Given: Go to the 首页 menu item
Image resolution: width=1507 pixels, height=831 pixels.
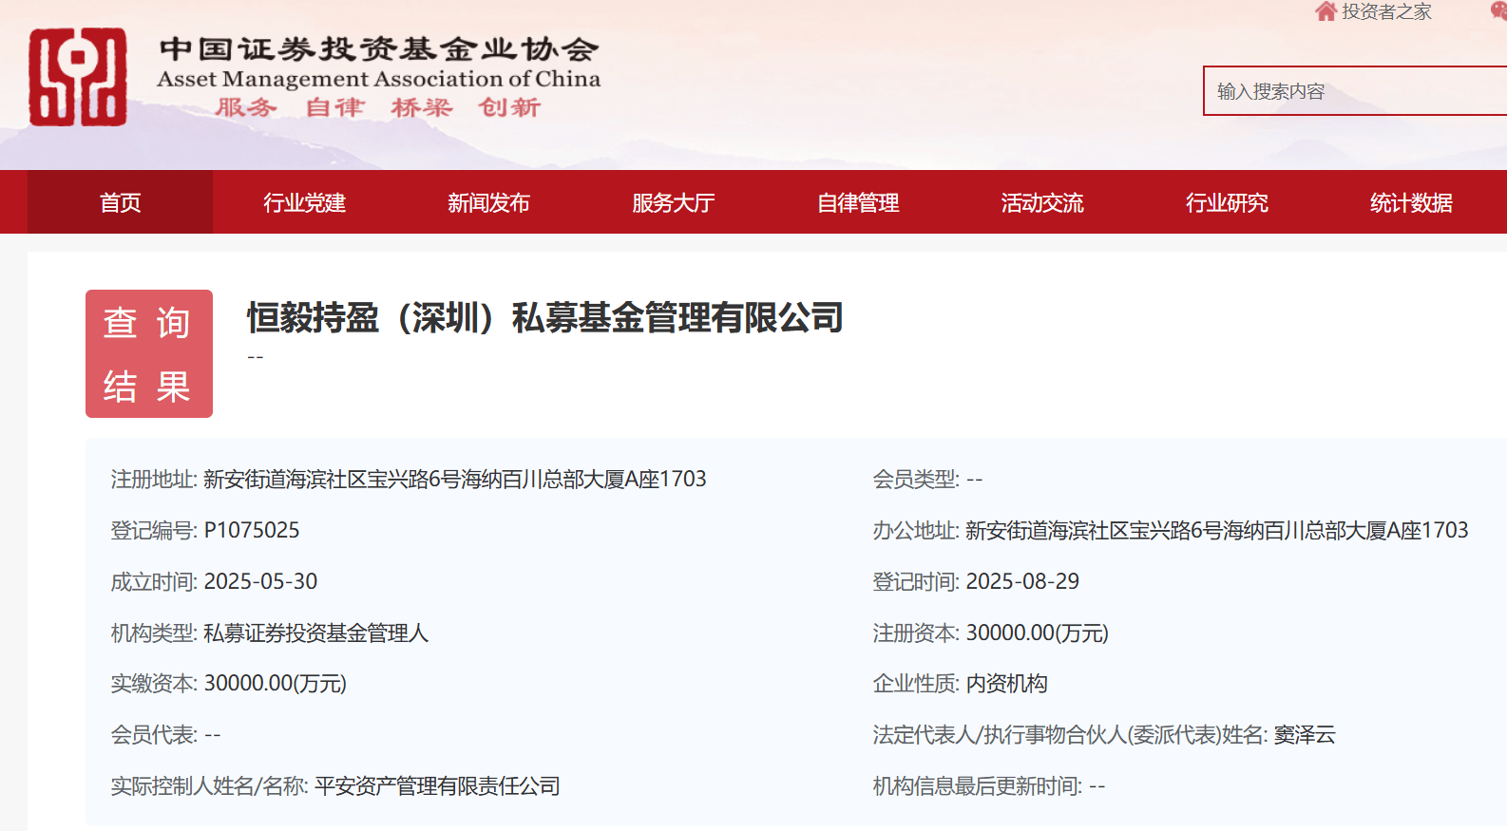Looking at the screenshot, I should tap(120, 202).
